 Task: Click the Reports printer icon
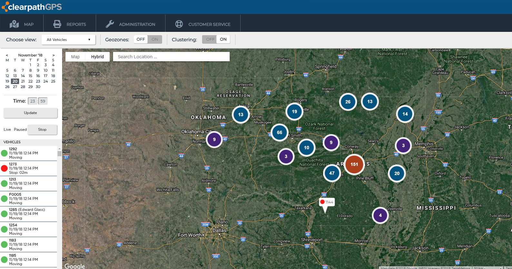coord(57,24)
